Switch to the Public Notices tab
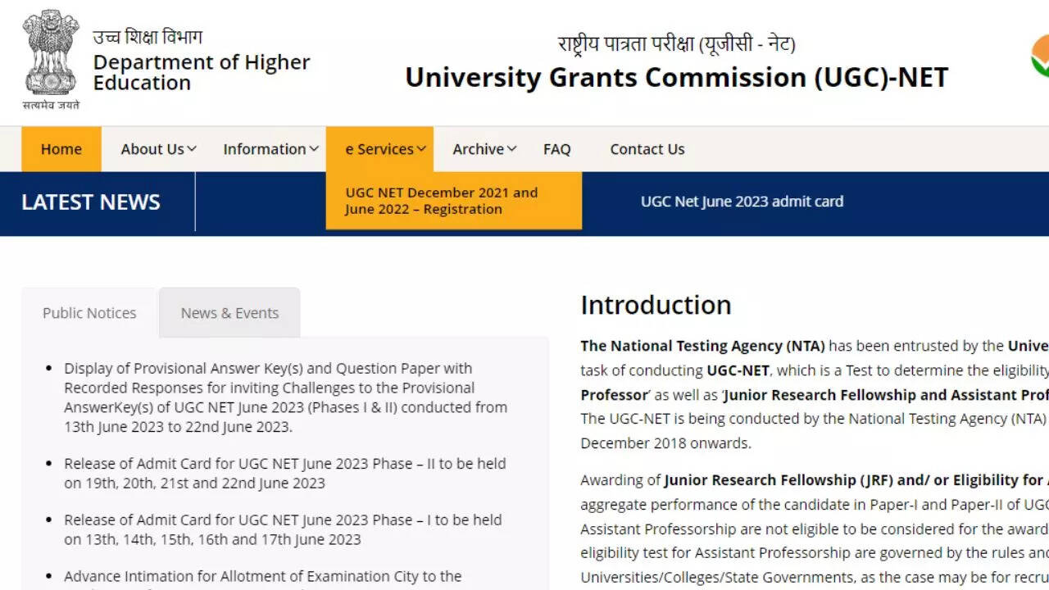Screen dimensions: 1049x590 click(x=89, y=313)
